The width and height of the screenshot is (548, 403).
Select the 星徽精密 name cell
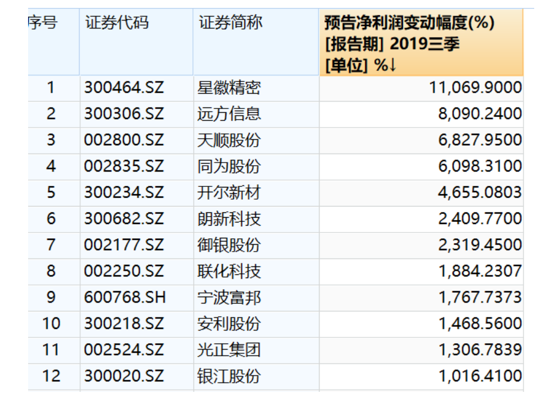pyautogui.click(x=229, y=87)
